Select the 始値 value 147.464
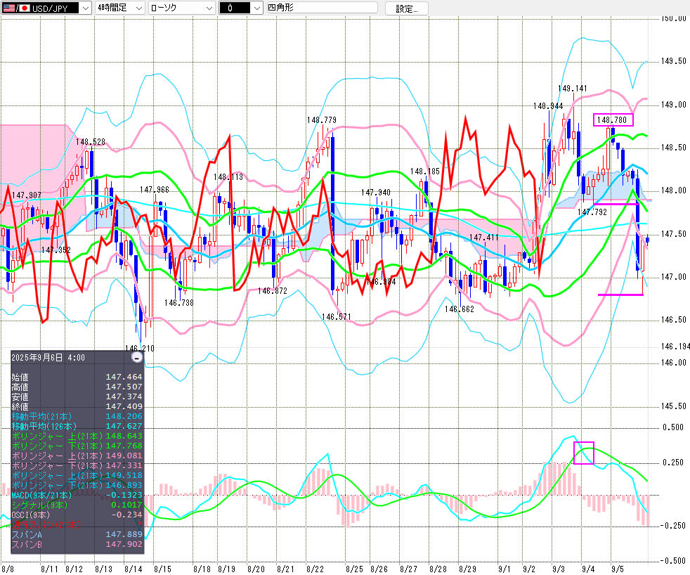 click(x=124, y=377)
